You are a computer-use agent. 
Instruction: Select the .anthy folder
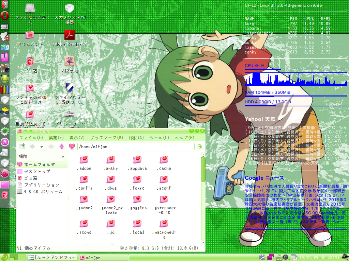click(111, 163)
